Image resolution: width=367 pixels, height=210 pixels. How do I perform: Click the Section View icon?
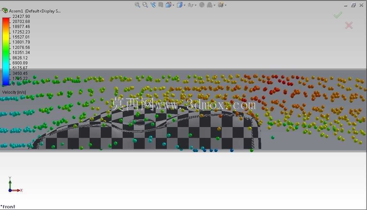pos(160,5)
